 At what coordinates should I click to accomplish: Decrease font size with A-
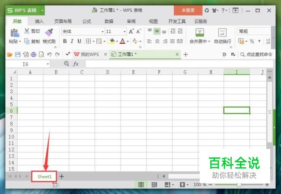[x=139, y=32]
